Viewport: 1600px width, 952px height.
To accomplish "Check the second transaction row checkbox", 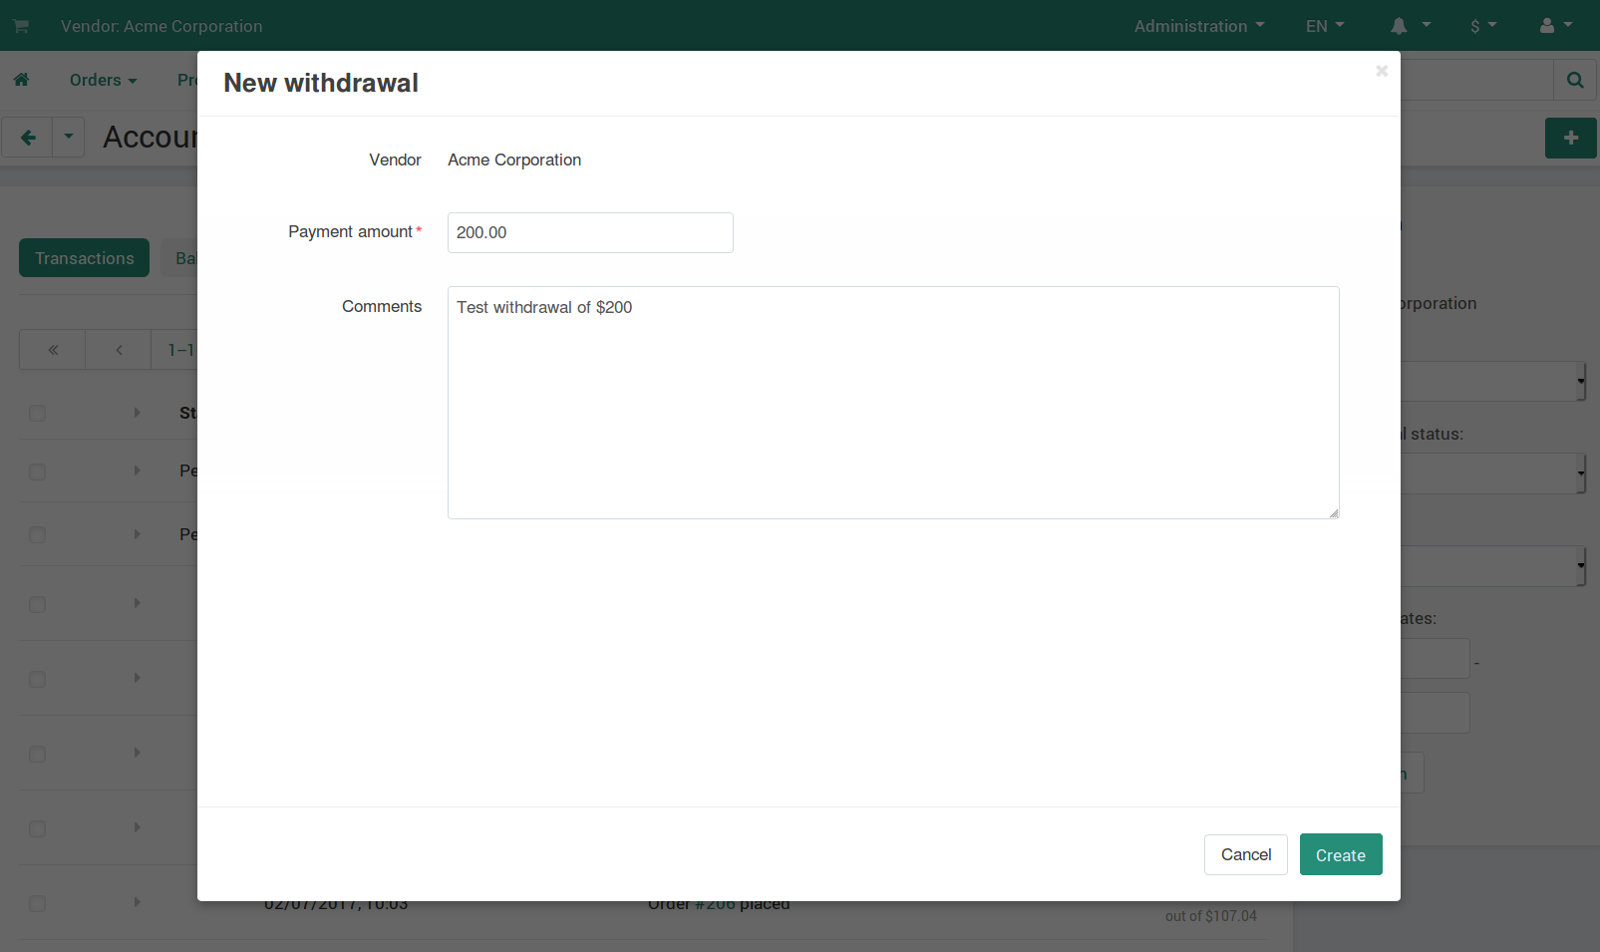I will (38, 535).
